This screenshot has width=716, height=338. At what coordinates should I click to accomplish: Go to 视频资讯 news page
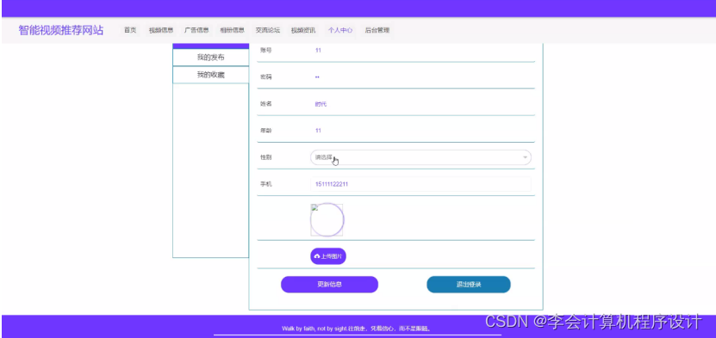(x=303, y=30)
